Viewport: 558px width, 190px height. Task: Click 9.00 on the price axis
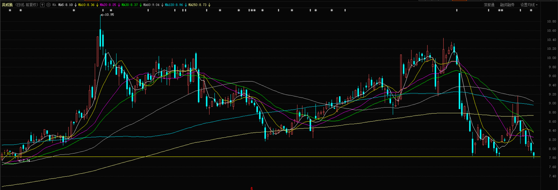tap(552, 103)
